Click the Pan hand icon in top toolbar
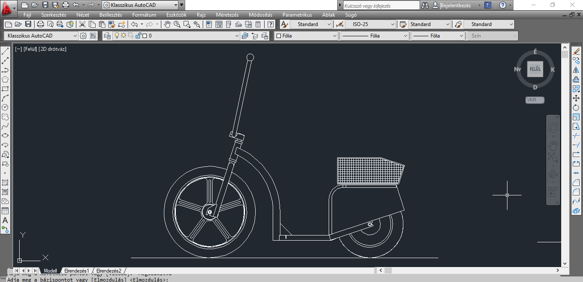The image size is (583, 282). [x=168, y=24]
